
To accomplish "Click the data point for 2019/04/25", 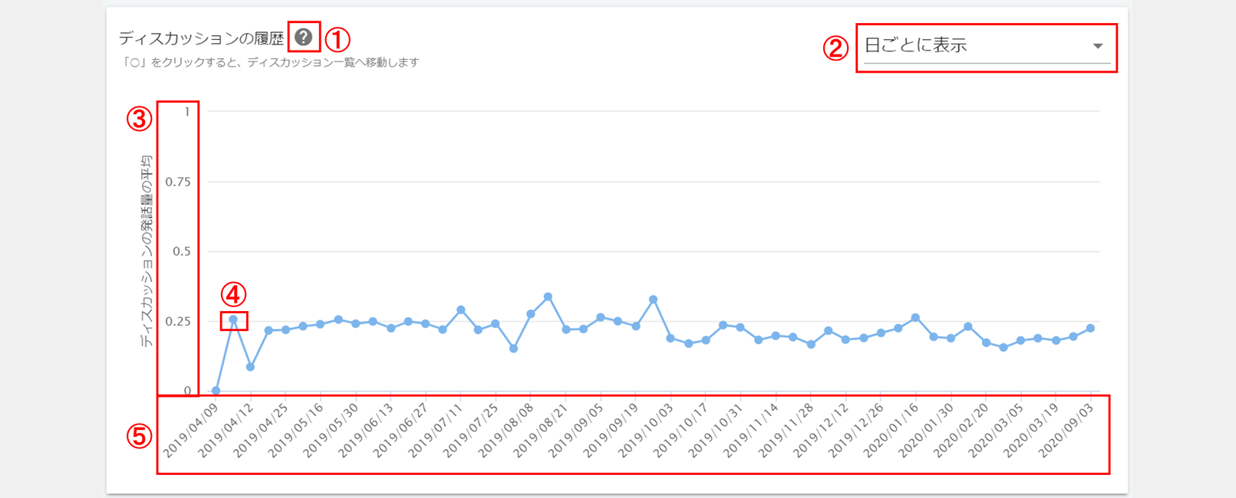I will pyautogui.click(x=285, y=329).
